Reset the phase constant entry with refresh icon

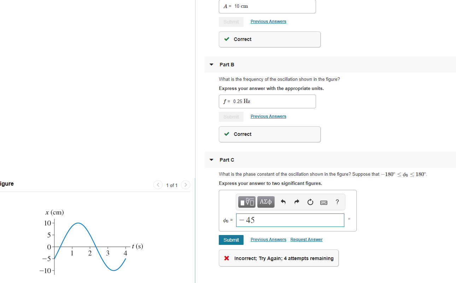click(x=310, y=202)
